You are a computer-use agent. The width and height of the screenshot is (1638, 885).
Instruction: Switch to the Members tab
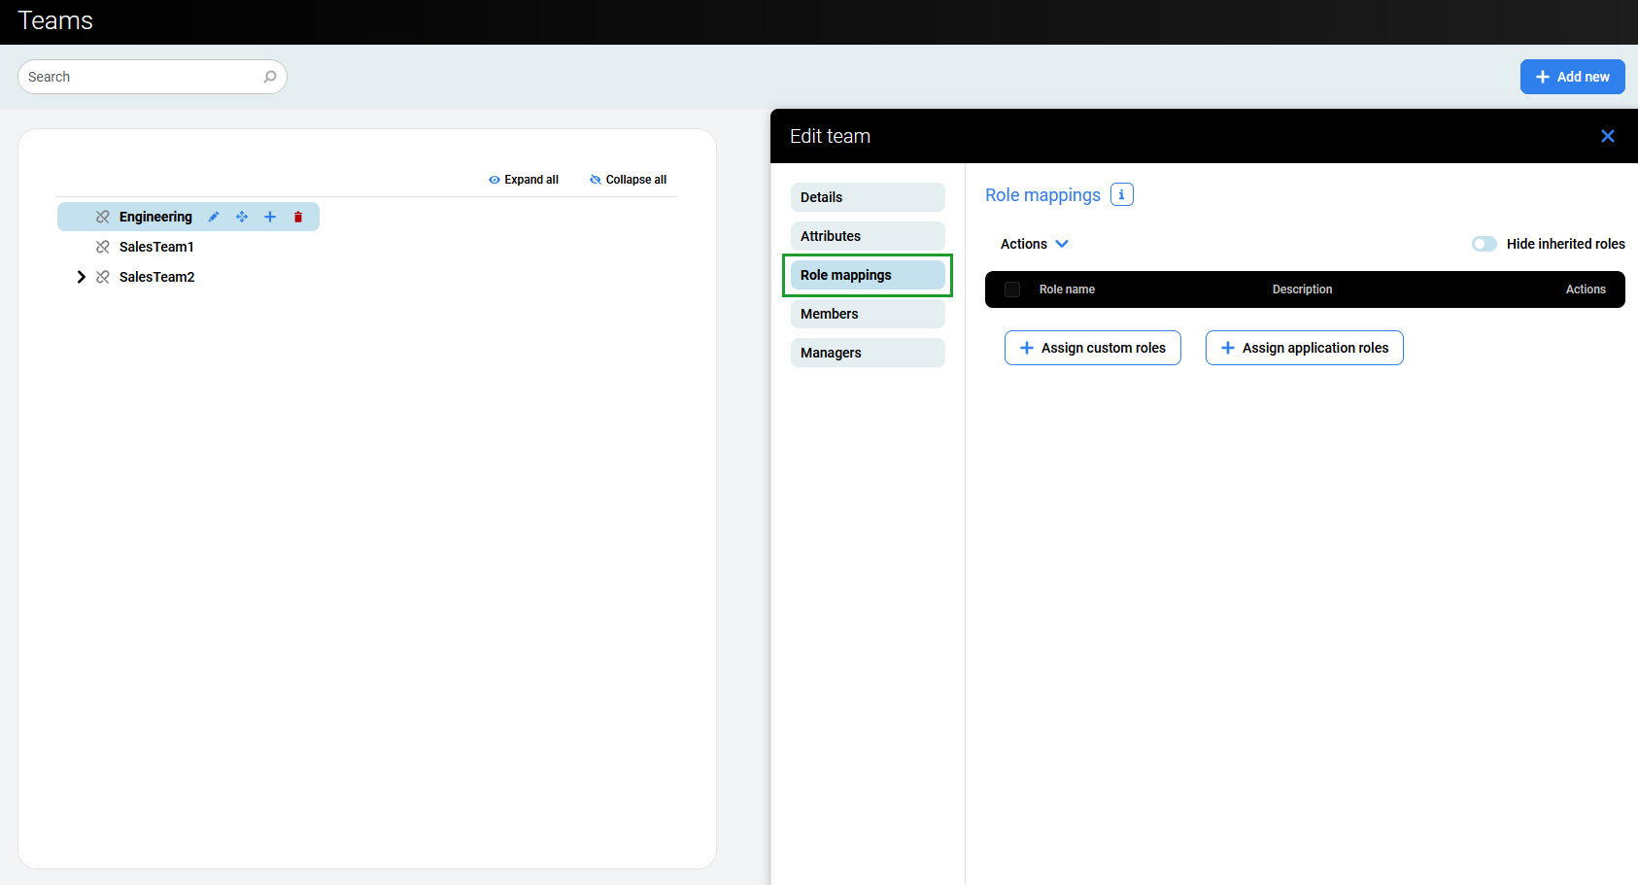tap(867, 314)
